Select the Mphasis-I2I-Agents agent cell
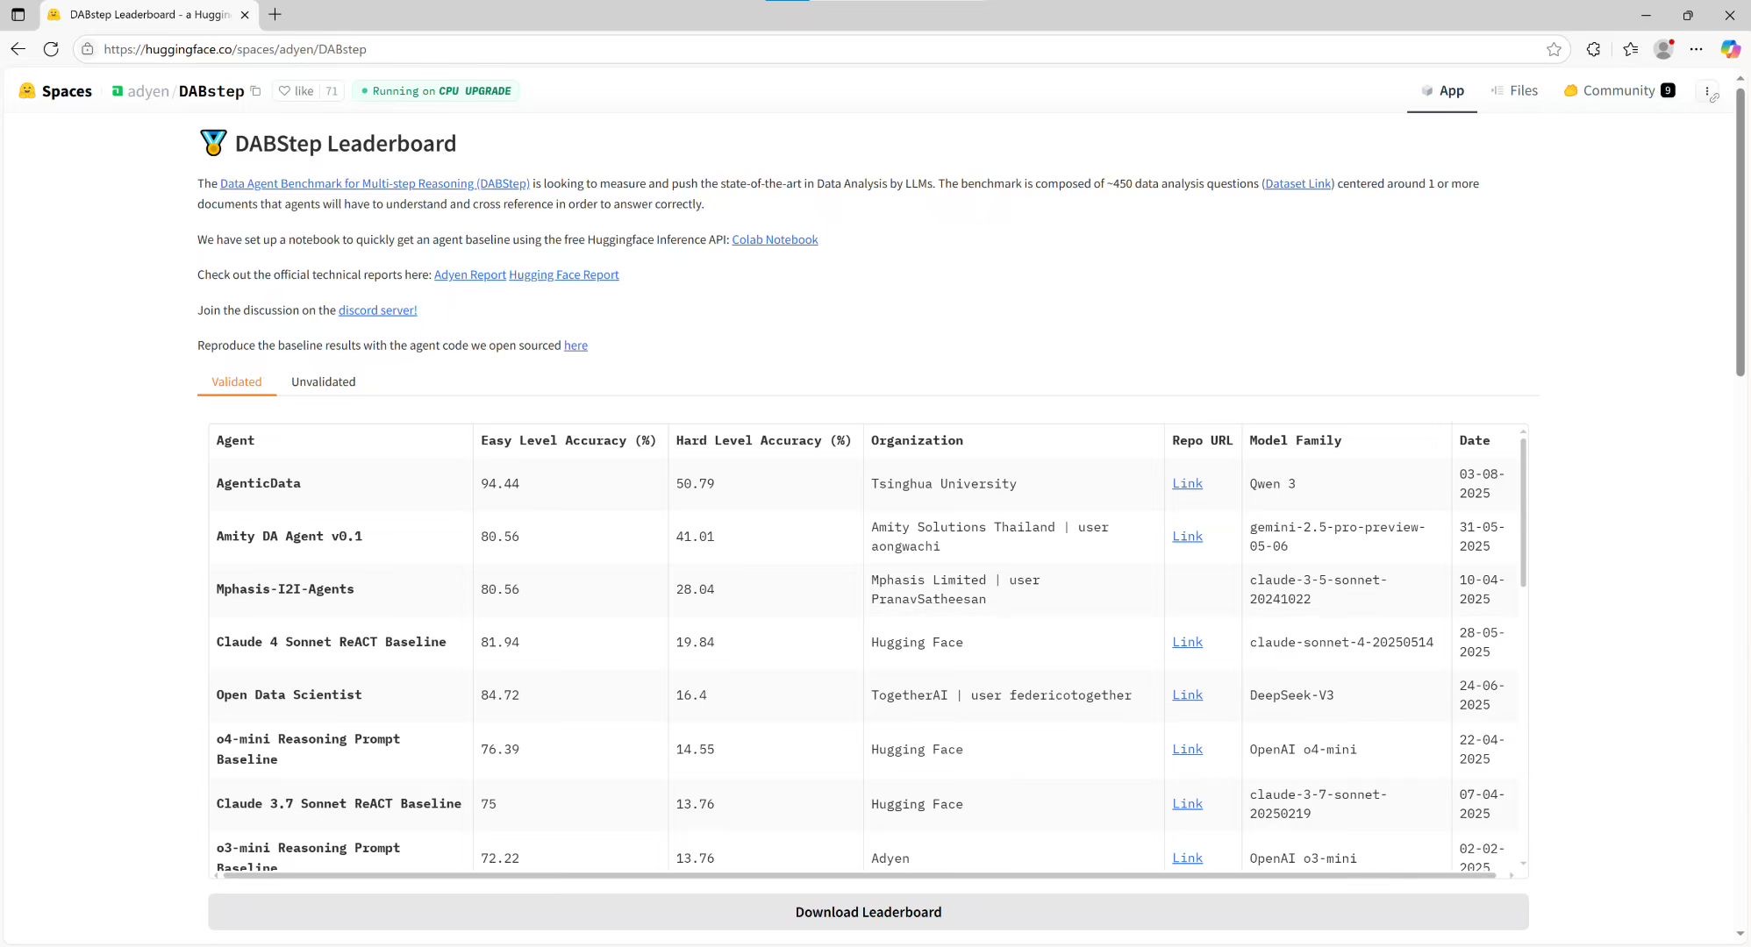 click(x=340, y=589)
